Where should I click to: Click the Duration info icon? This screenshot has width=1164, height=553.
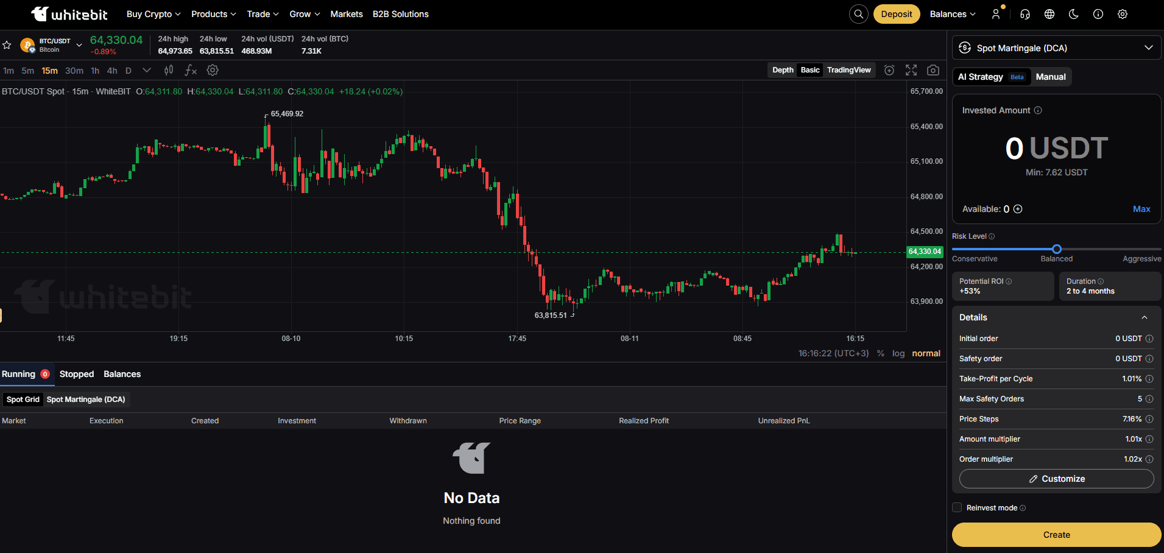(1101, 281)
